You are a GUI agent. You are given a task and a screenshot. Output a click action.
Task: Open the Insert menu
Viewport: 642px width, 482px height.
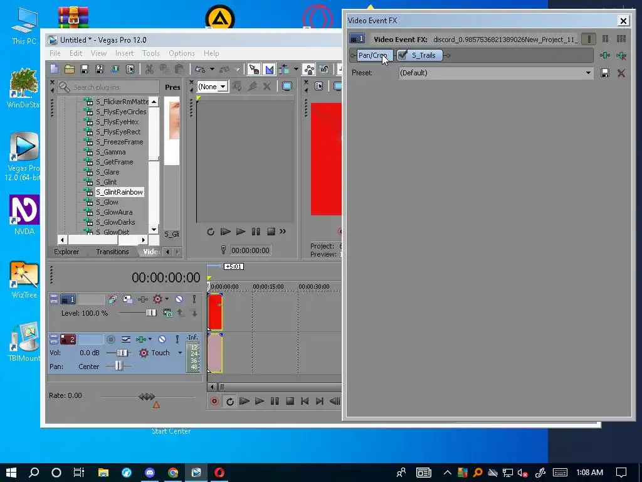tap(125, 53)
